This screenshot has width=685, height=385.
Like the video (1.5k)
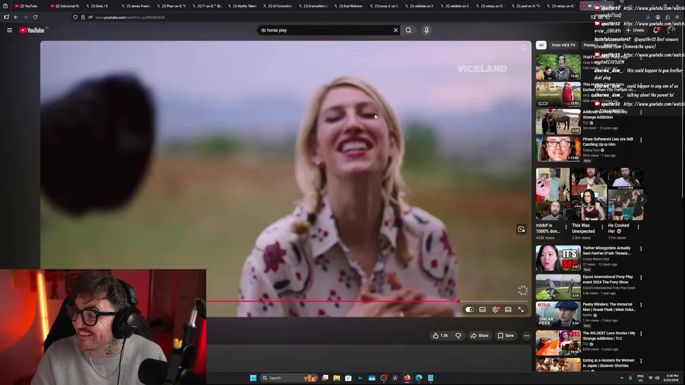tap(440, 336)
